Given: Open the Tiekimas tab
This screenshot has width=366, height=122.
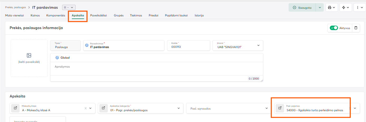Looking at the screenshot, I should pyautogui.click(x=136, y=15).
